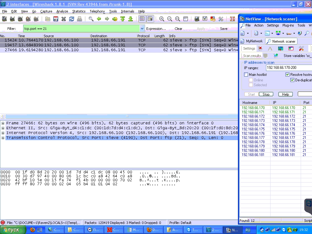
Task: Toggle the Main hostlist checkbox
Action: point(246,74)
